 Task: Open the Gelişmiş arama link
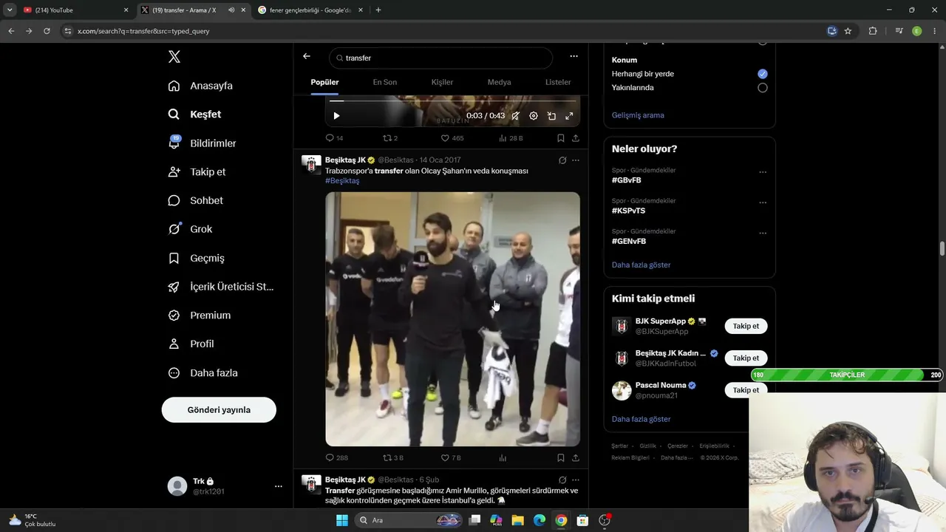pyautogui.click(x=638, y=115)
